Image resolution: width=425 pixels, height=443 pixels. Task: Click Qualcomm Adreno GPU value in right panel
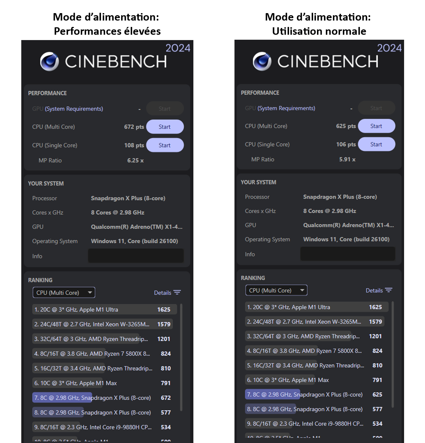[x=348, y=225]
